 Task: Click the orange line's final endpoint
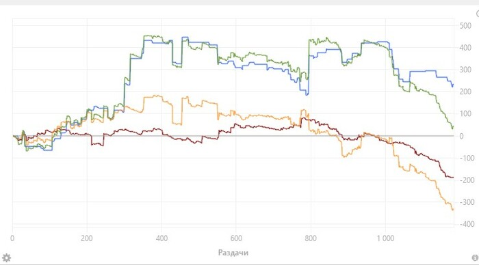(x=453, y=210)
